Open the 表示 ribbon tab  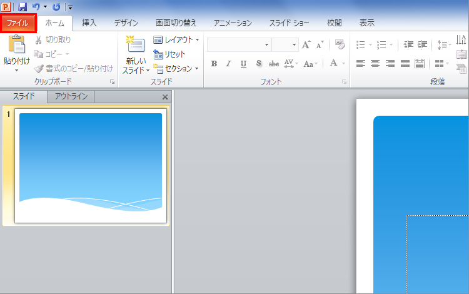(366, 23)
